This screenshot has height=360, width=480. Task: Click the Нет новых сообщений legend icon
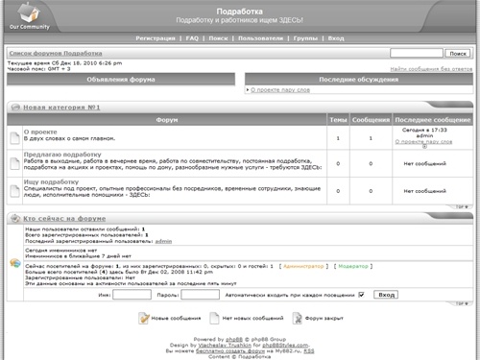214,318
